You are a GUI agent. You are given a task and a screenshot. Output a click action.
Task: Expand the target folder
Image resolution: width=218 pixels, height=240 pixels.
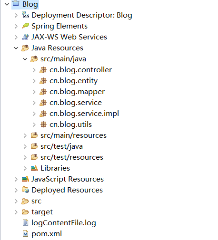[16, 212]
